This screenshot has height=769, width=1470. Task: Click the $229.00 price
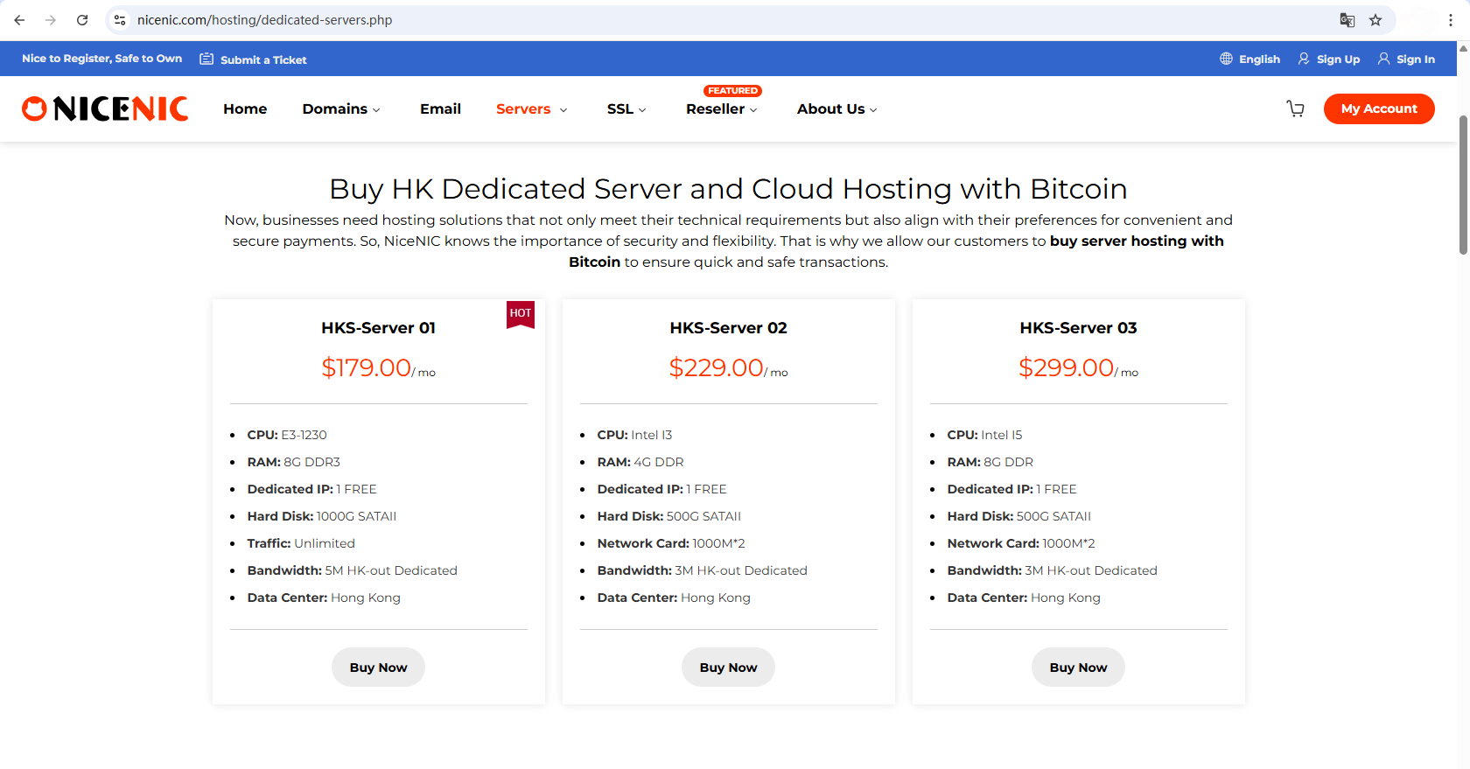(x=716, y=367)
